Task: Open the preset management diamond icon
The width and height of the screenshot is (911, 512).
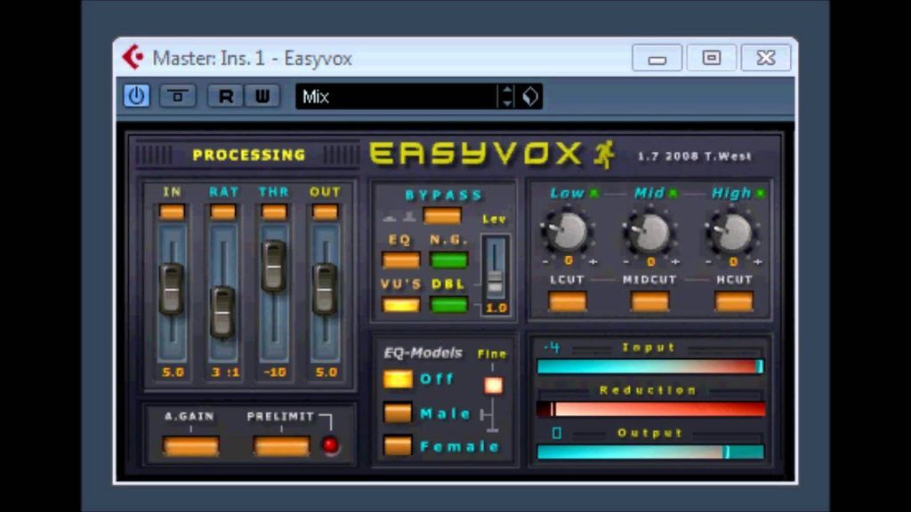Action: pyautogui.click(x=530, y=96)
